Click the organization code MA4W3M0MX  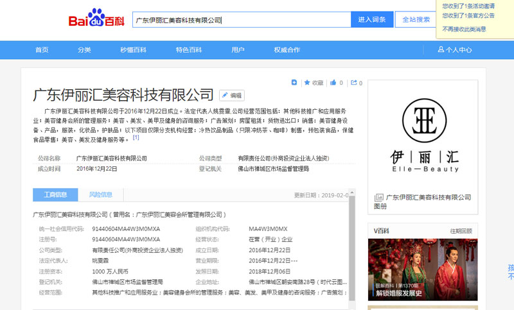(268, 229)
